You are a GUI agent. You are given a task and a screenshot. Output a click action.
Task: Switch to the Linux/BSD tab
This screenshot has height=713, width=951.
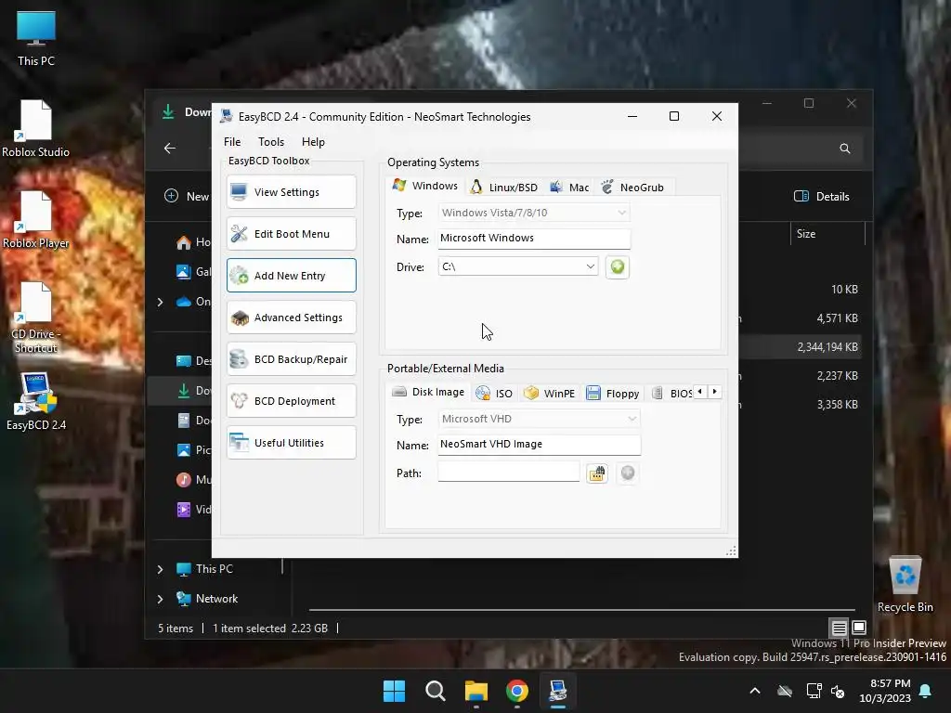[x=504, y=188]
